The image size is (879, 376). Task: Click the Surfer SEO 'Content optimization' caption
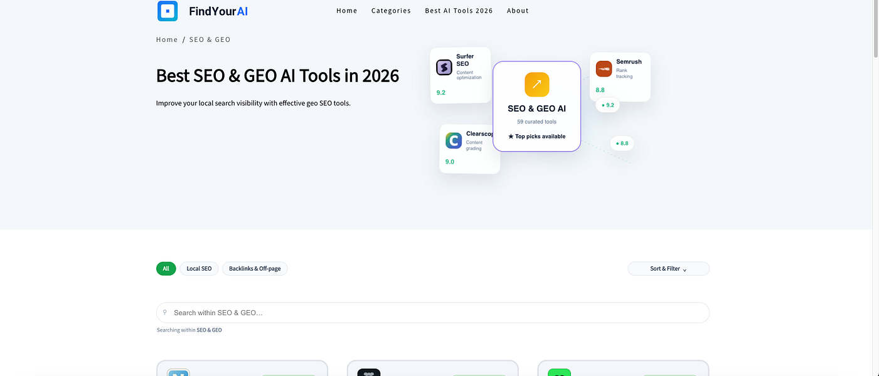point(469,75)
